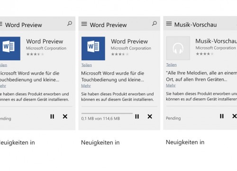Click star rating under Musik-Vorschau
Screen dimensions: 237x171
point(205,54)
